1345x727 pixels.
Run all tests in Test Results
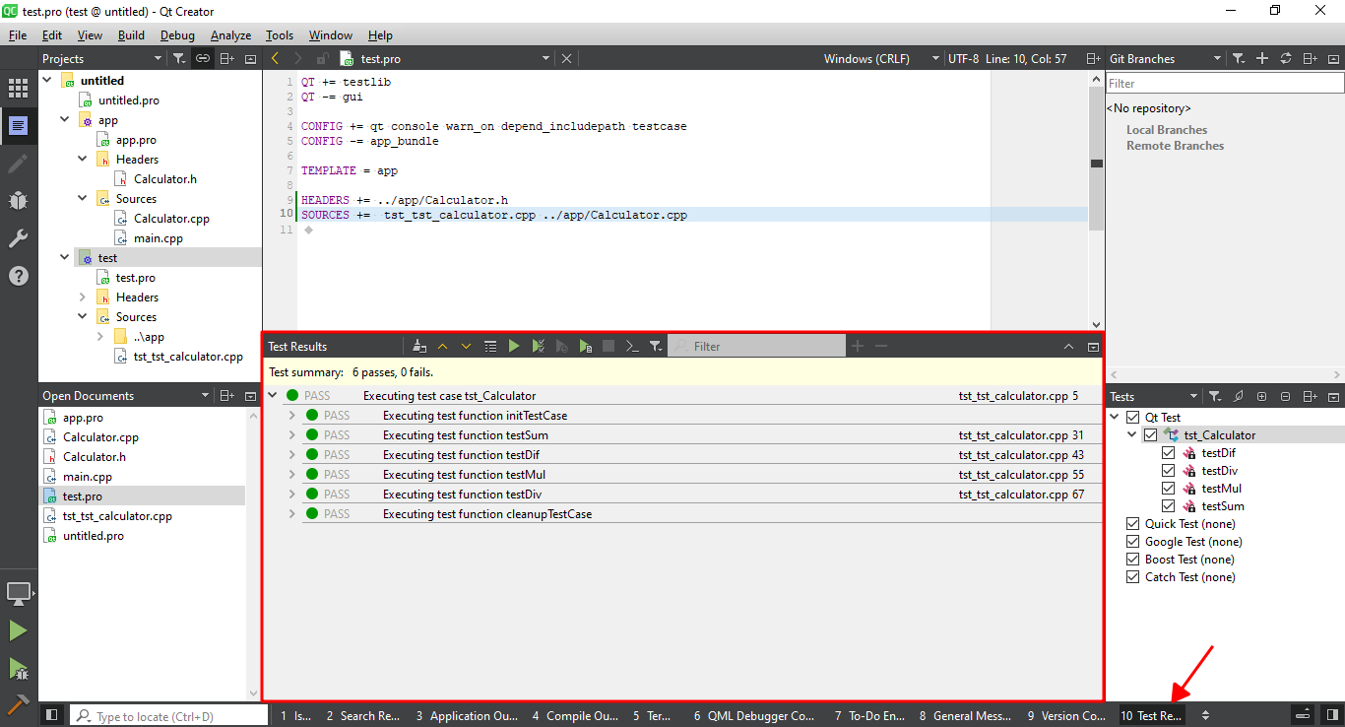point(514,347)
